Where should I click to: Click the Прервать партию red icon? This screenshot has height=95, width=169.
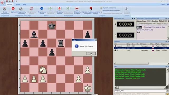pyautogui.click(x=59, y=8)
